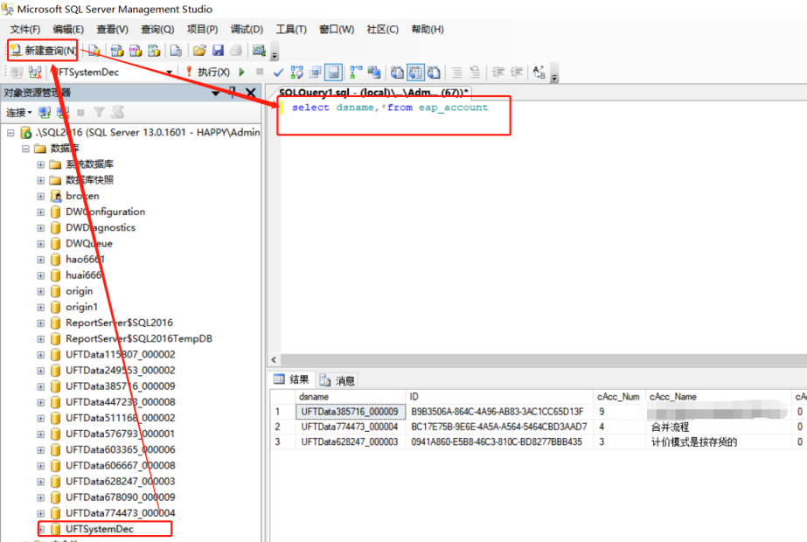Click the Open File folder icon

[x=199, y=51]
